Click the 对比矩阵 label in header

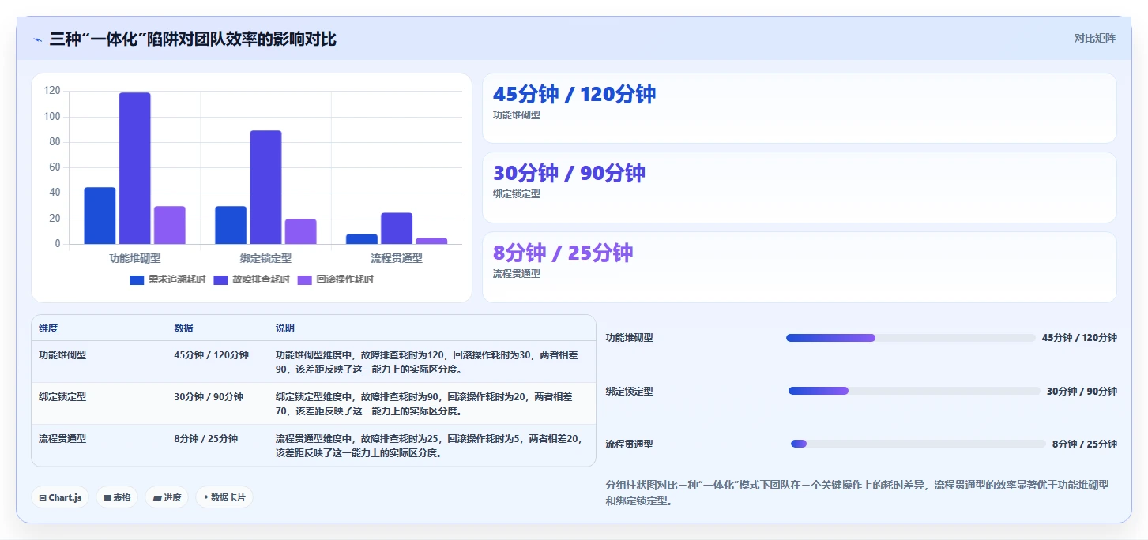click(1094, 38)
